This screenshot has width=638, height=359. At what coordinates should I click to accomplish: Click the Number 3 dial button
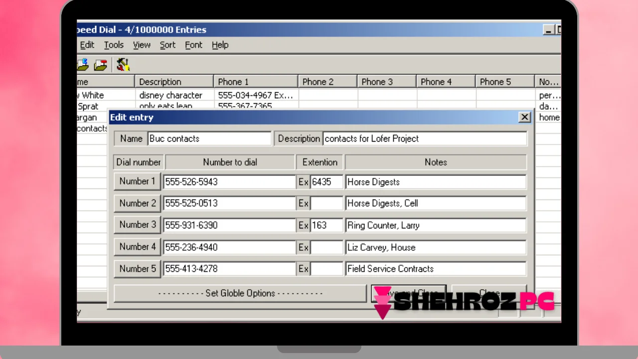(x=137, y=225)
